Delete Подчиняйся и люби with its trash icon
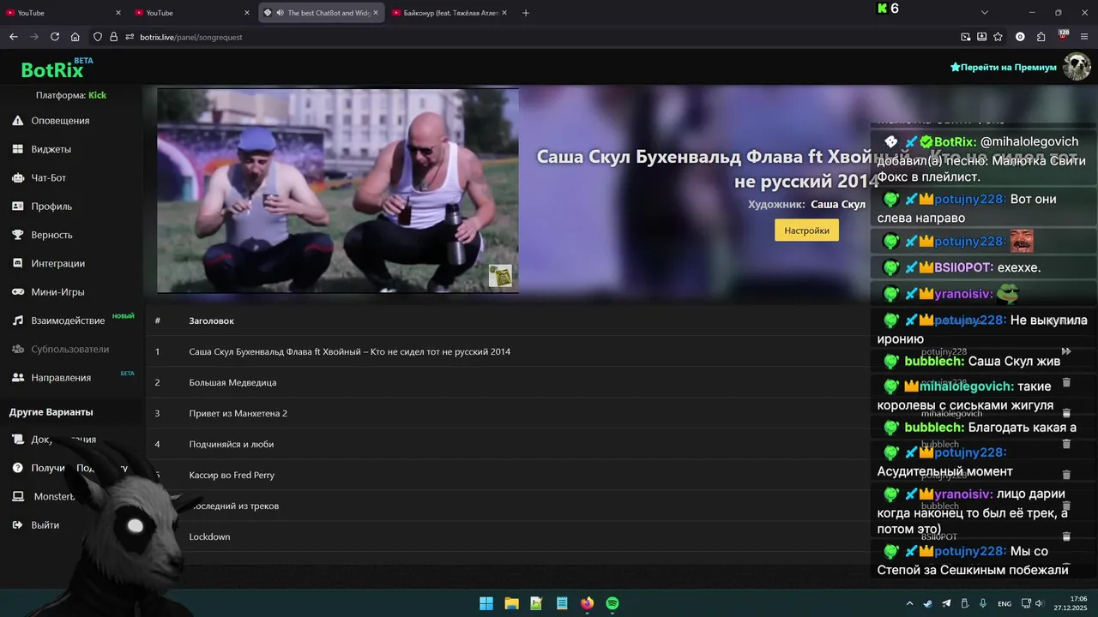This screenshot has height=617, width=1098. [x=1066, y=444]
